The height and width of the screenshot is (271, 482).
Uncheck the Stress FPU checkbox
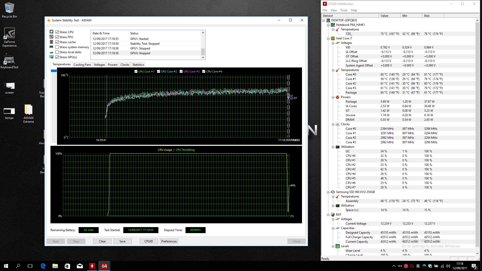pyautogui.click(x=57, y=37)
